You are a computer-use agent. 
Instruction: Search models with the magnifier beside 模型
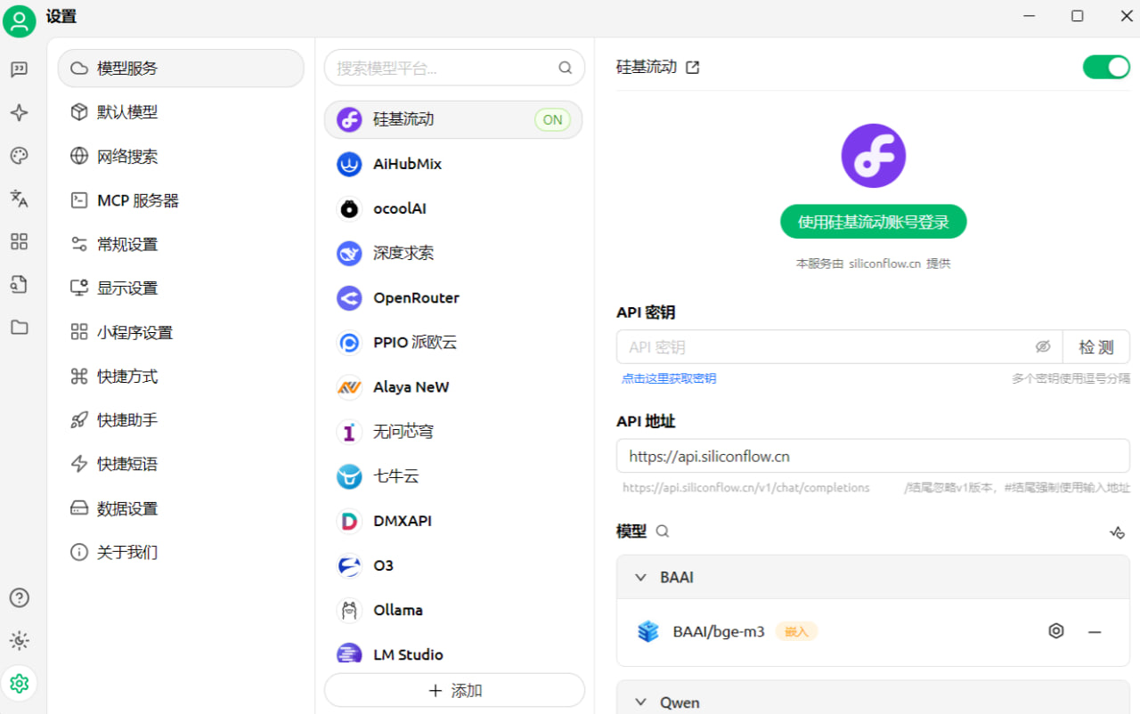tap(663, 531)
